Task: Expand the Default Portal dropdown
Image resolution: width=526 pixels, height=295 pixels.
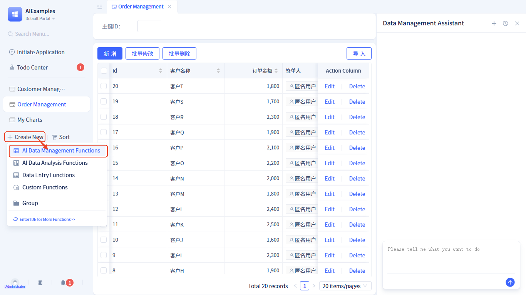Action: (x=40, y=18)
